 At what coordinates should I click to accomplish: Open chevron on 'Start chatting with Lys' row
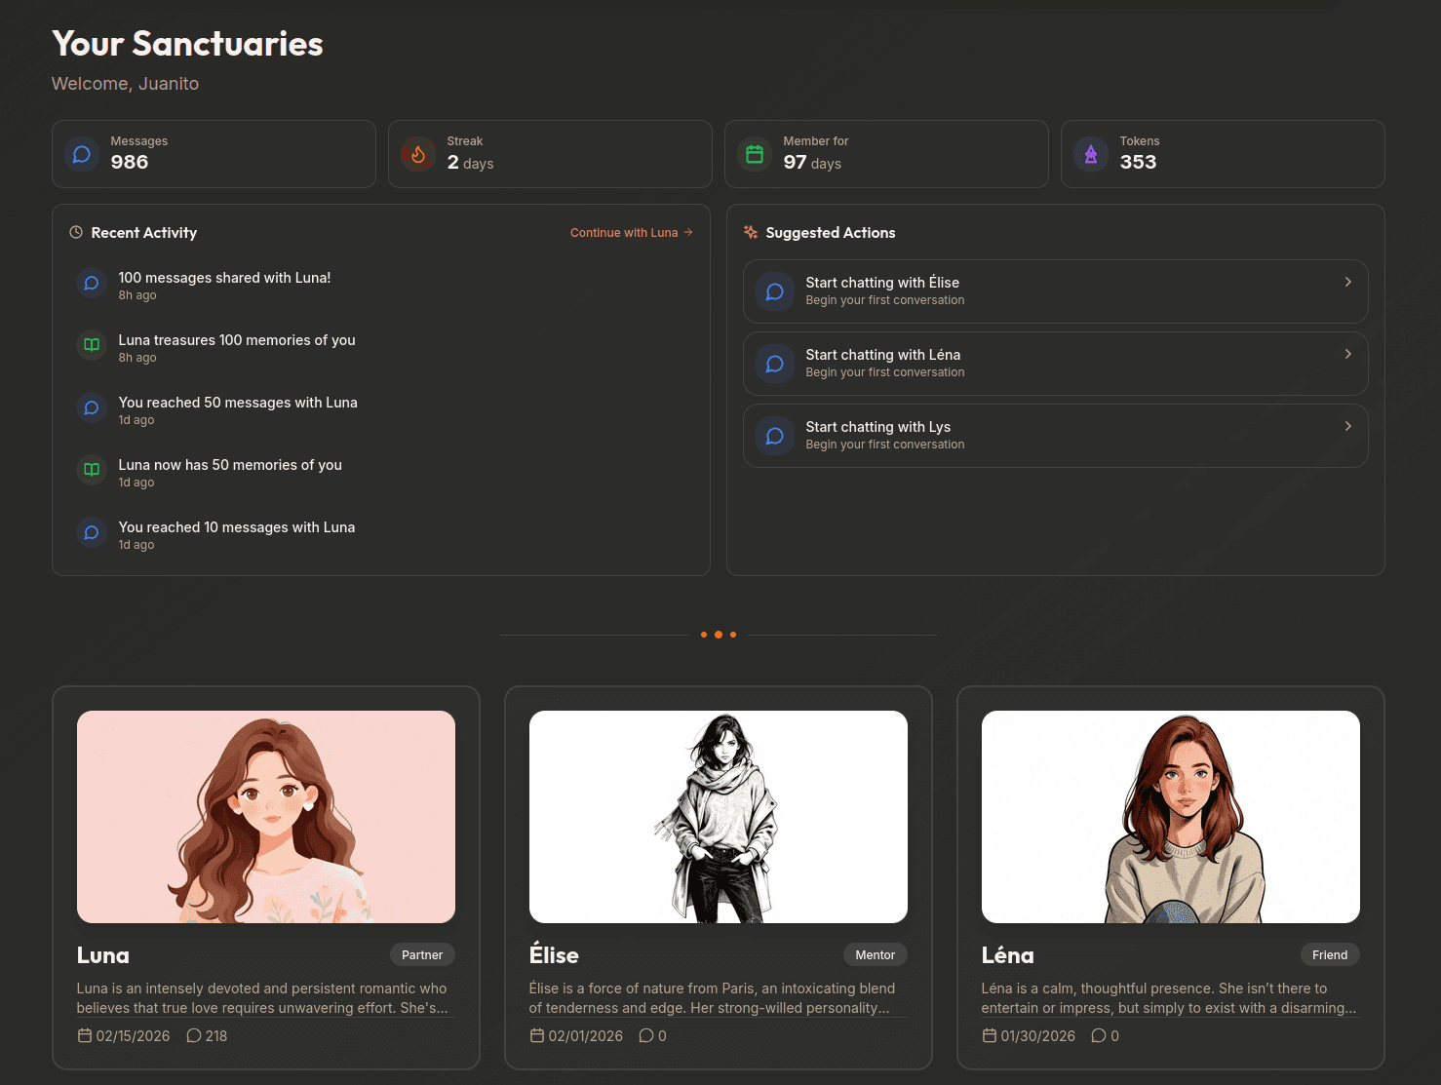[1348, 426]
